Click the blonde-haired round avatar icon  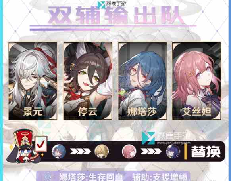[x=102, y=151]
